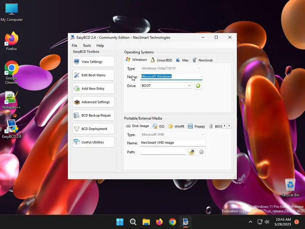Screen dimensions: 305x229
Task: Select the Floppy media tab
Action: tap(197, 126)
